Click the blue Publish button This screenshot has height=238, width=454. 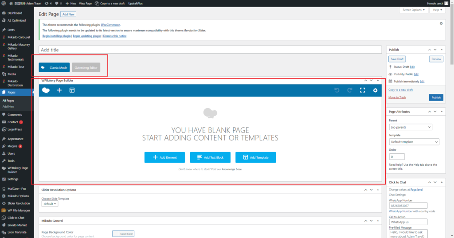pyautogui.click(x=436, y=98)
